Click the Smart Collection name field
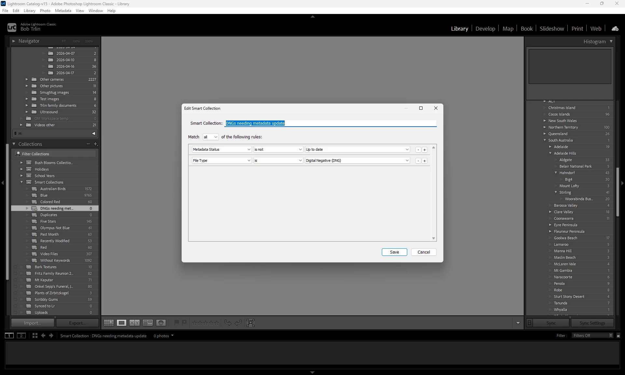The image size is (625, 375). point(330,123)
